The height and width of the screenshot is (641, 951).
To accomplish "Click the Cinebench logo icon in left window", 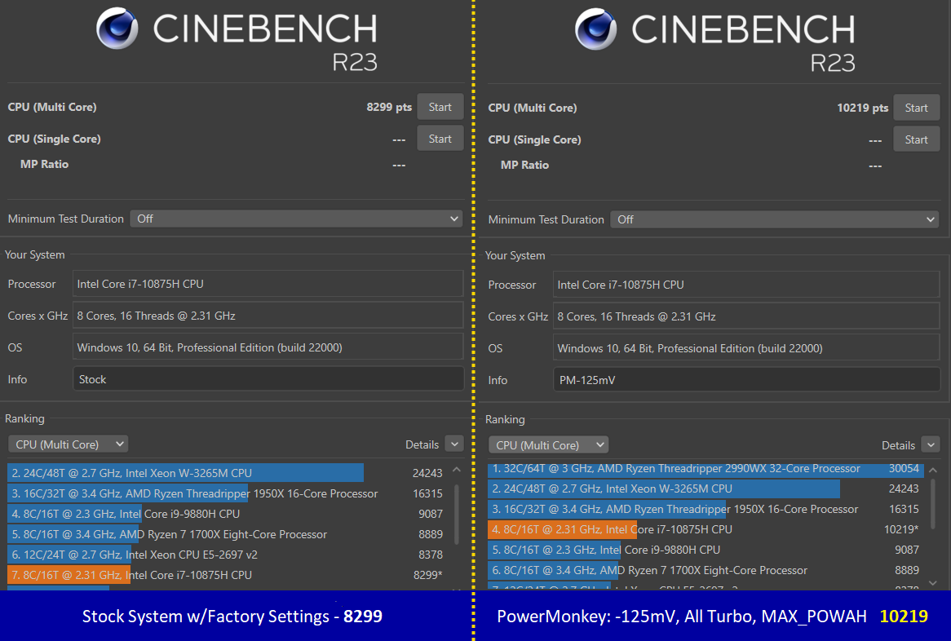I will click(x=117, y=29).
